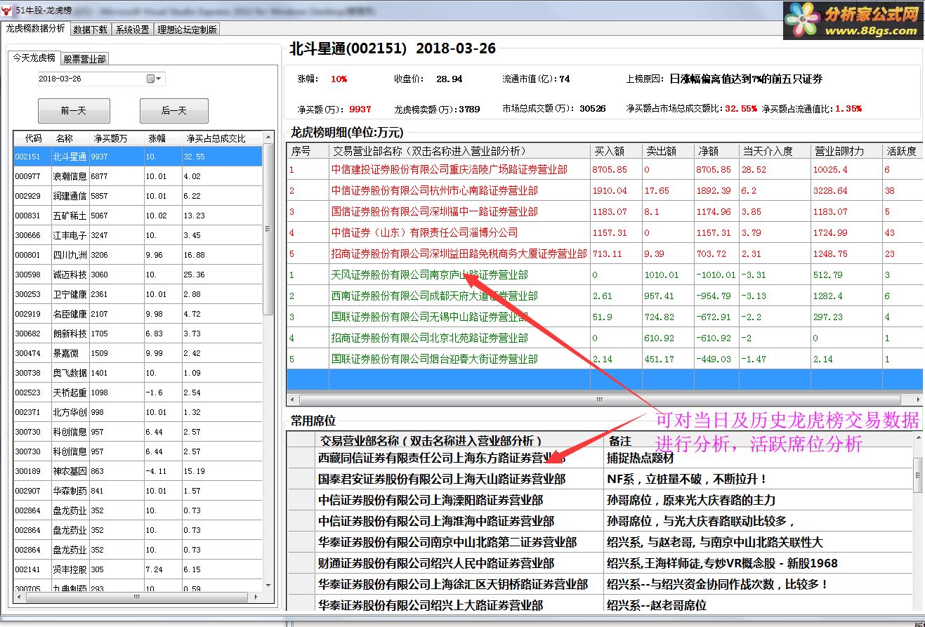925x627 pixels.
Task: Open 招商证券深圳益田路免税商务大厦营业部 row
Action: tap(604, 253)
